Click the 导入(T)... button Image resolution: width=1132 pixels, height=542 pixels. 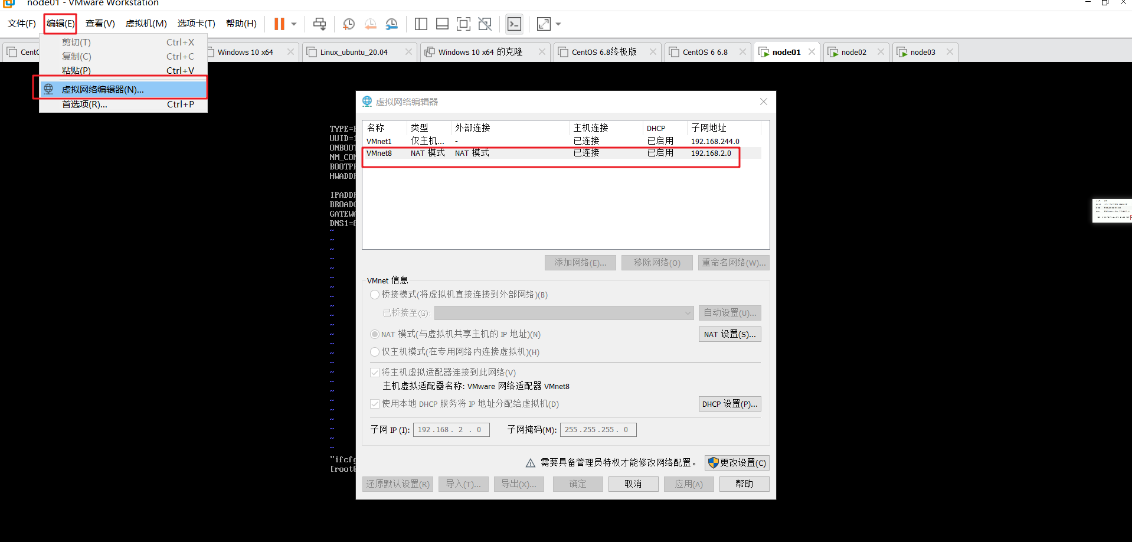(463, 484)
